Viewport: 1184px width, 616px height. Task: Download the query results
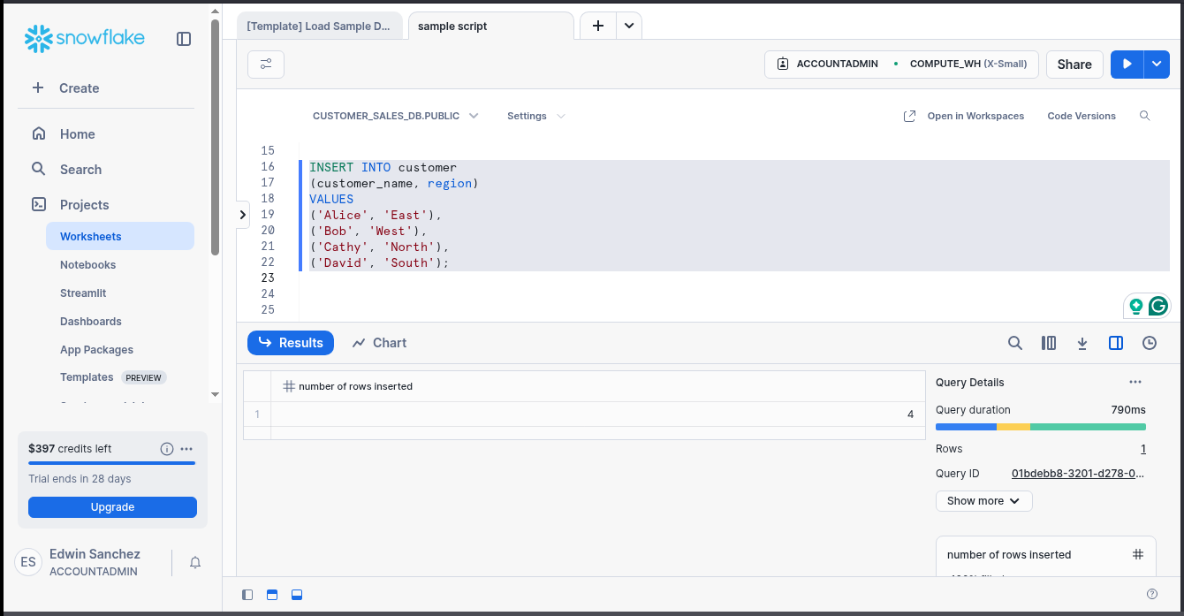point(1082,342)
